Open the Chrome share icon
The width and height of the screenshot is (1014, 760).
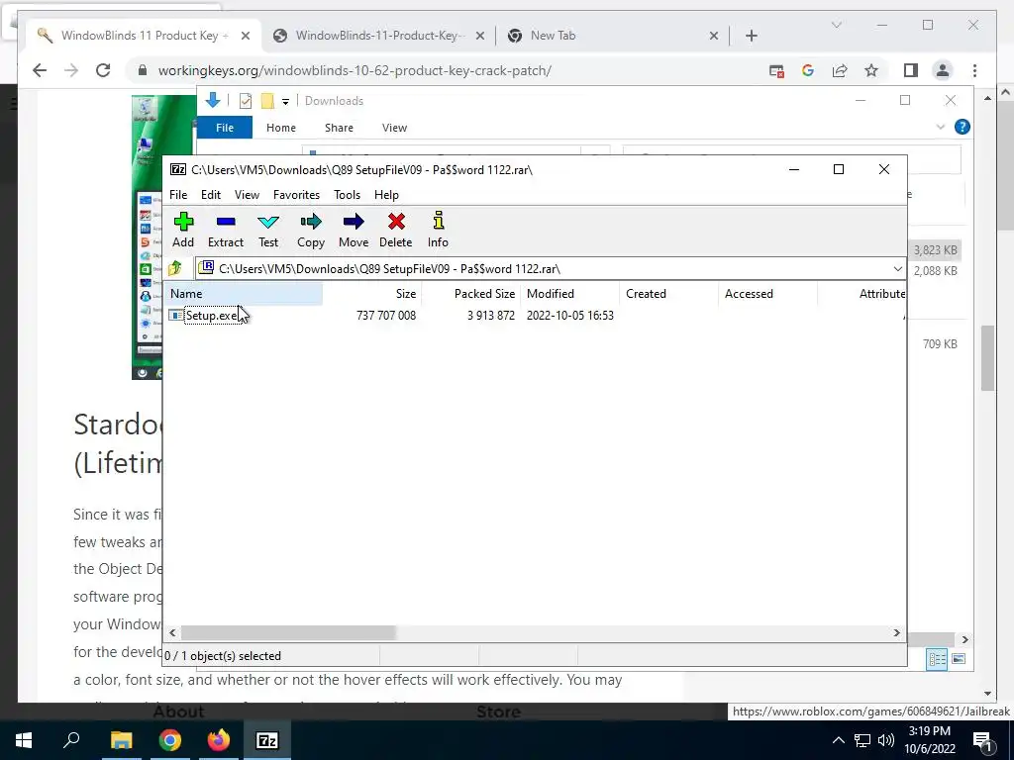(x=840, y=70)
